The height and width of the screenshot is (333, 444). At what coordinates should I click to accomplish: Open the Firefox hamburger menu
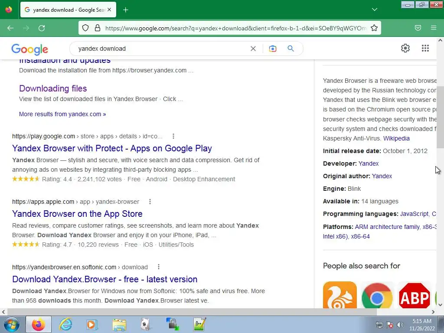[x=434, y=28]
